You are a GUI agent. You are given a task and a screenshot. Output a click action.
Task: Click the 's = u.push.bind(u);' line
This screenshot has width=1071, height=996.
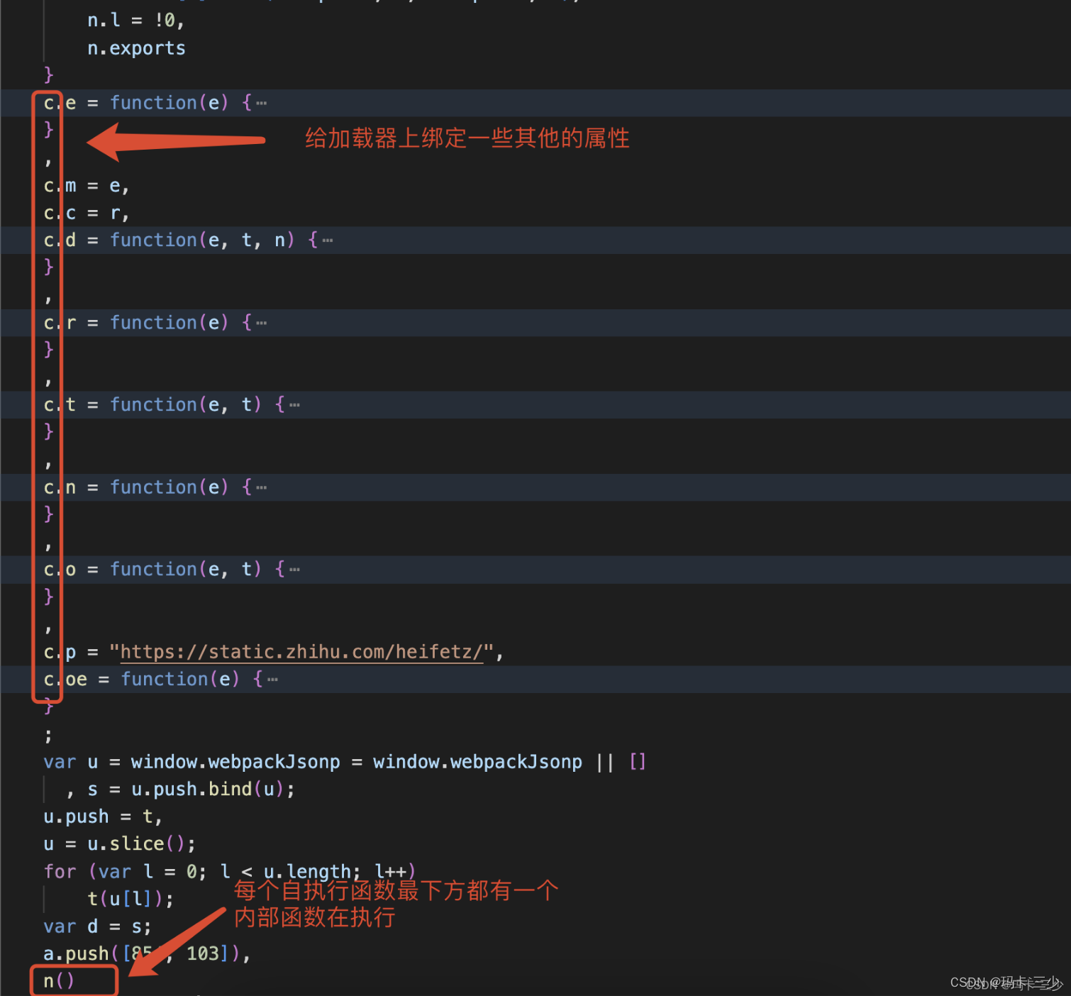192,790
